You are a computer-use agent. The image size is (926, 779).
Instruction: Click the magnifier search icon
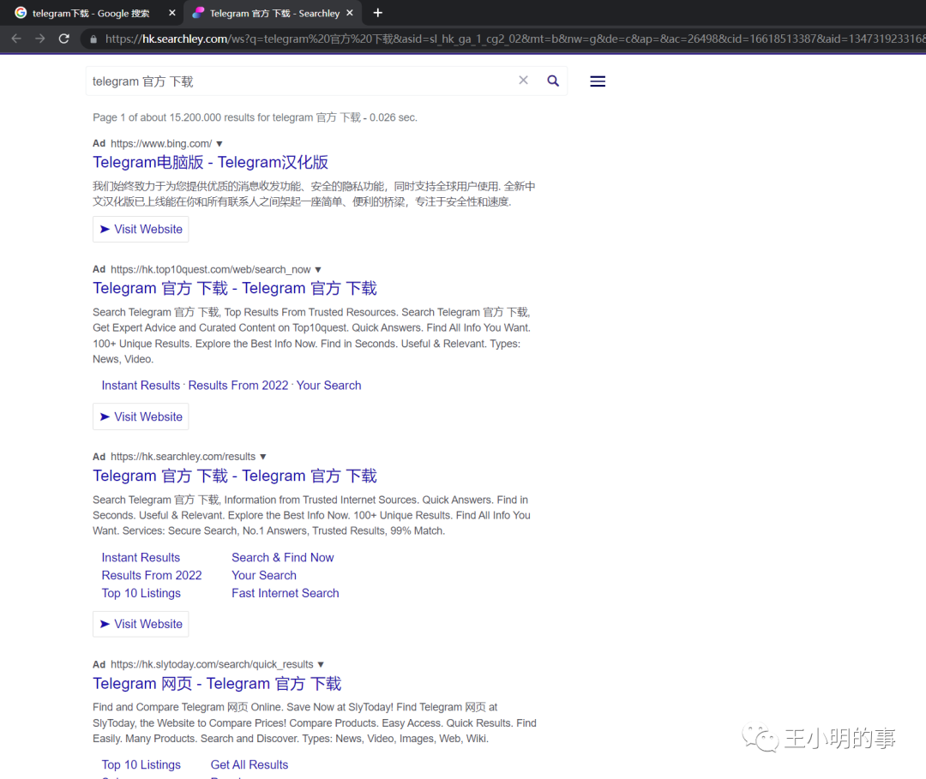[553, 81]
